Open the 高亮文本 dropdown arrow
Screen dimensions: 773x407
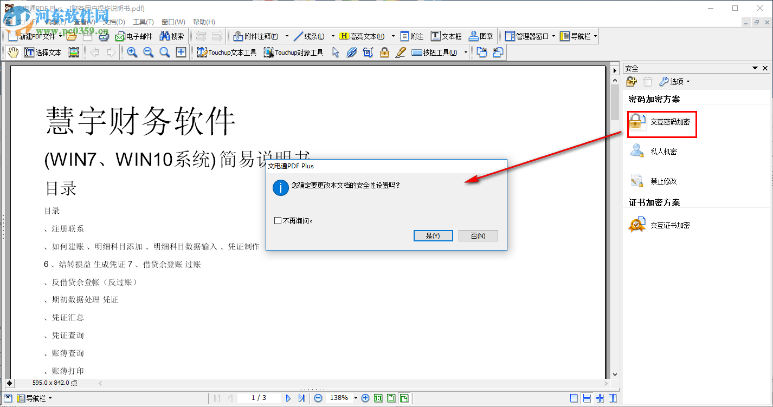point(392,36)
